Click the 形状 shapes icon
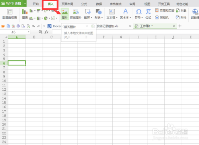This screenshot has height=145, width=199. [98, 12]
